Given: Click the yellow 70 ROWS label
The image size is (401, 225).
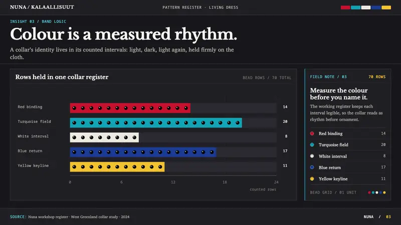Looking at the screenshot, I should pos(377,77).
